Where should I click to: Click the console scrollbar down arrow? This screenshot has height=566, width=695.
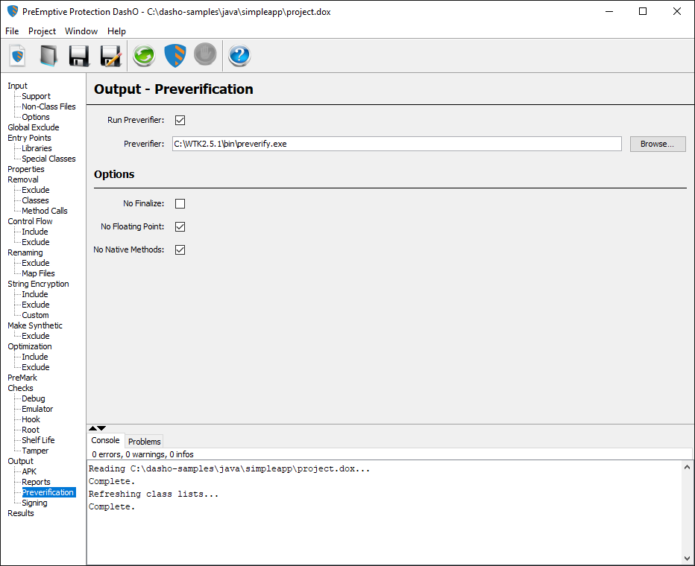click(687, 558)
